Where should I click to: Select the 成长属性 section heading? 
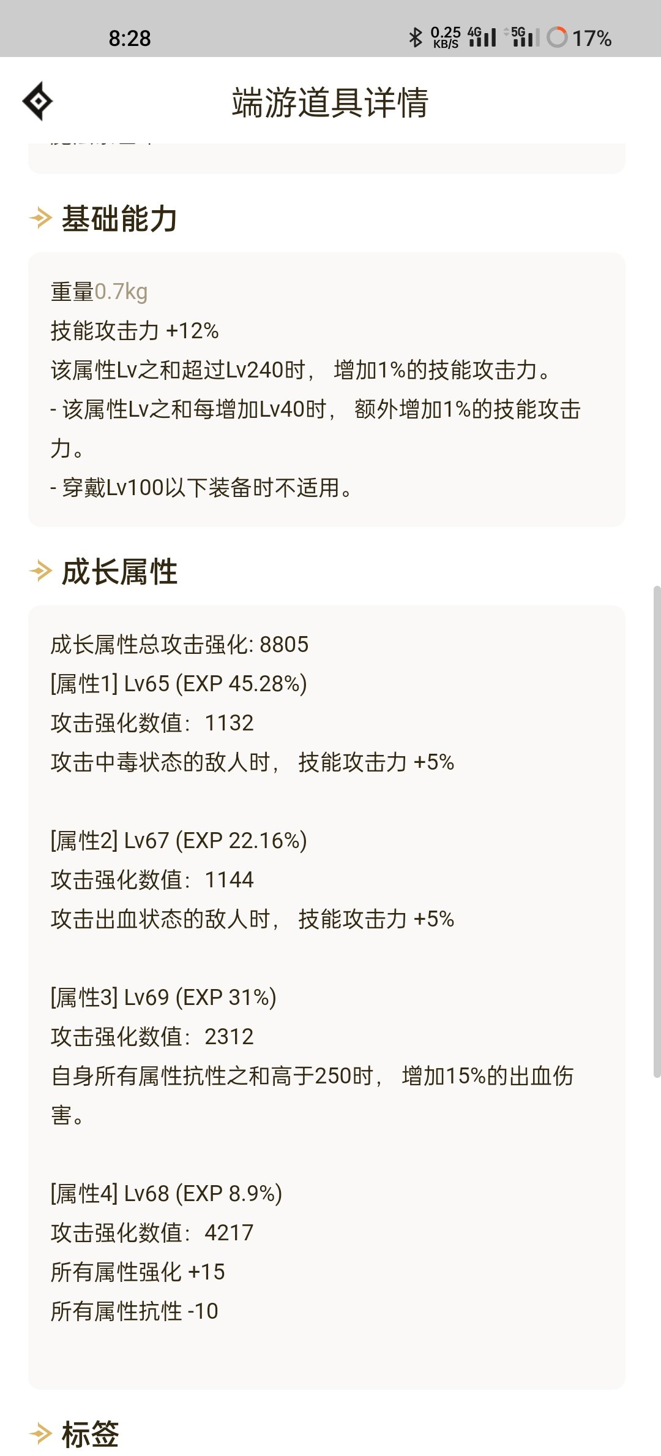point(119,572)
